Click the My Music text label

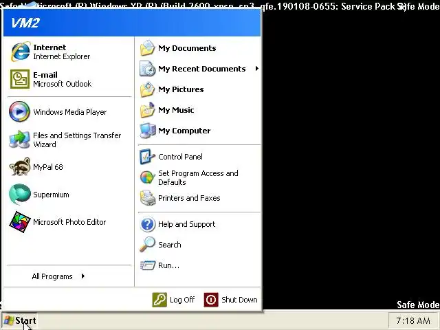tap(176, 110)
